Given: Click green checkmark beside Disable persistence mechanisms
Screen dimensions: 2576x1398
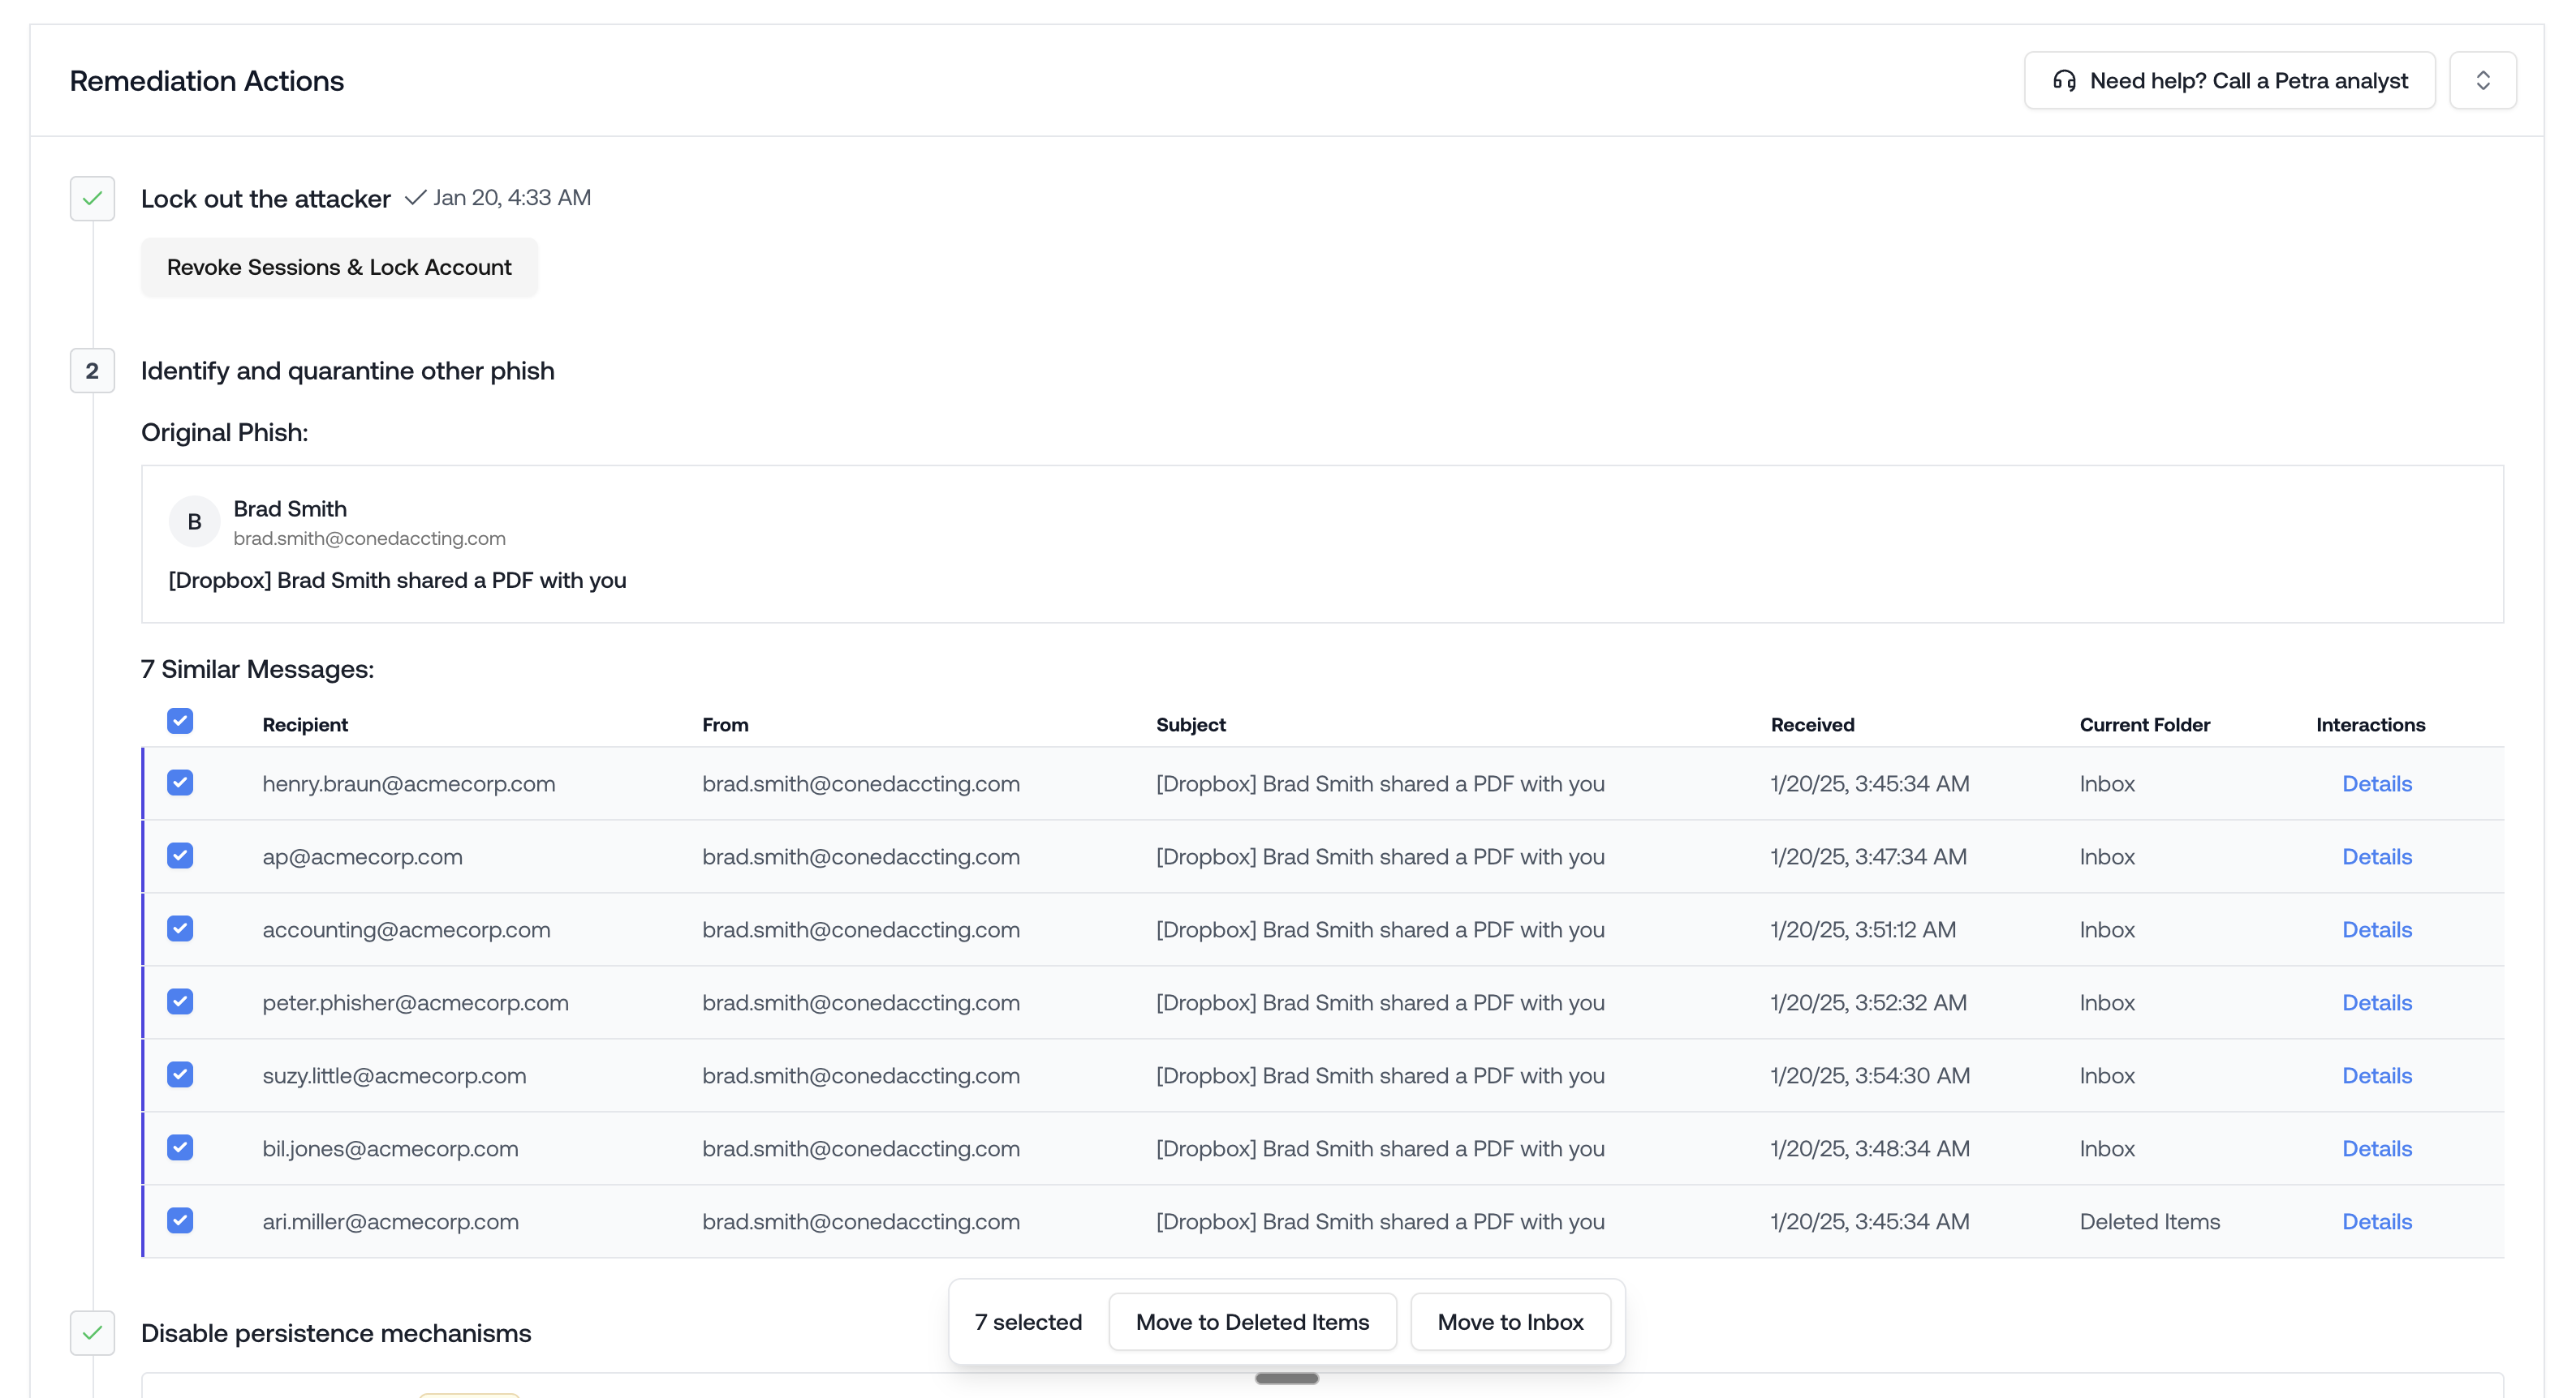Looking at the screenshot, I should (92, 1333).
